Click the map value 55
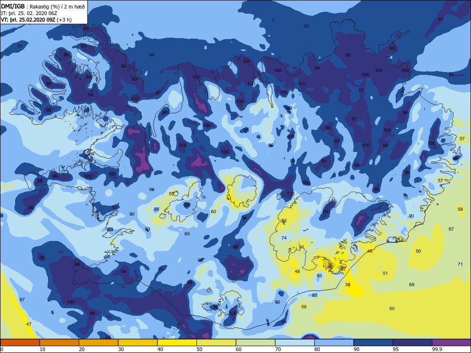 point(171,194)
